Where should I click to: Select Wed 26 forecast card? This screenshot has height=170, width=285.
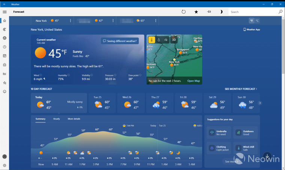click(131, 103)
